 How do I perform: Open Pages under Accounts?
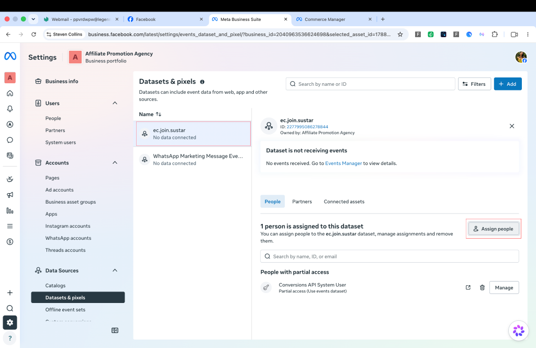[52, 178]
